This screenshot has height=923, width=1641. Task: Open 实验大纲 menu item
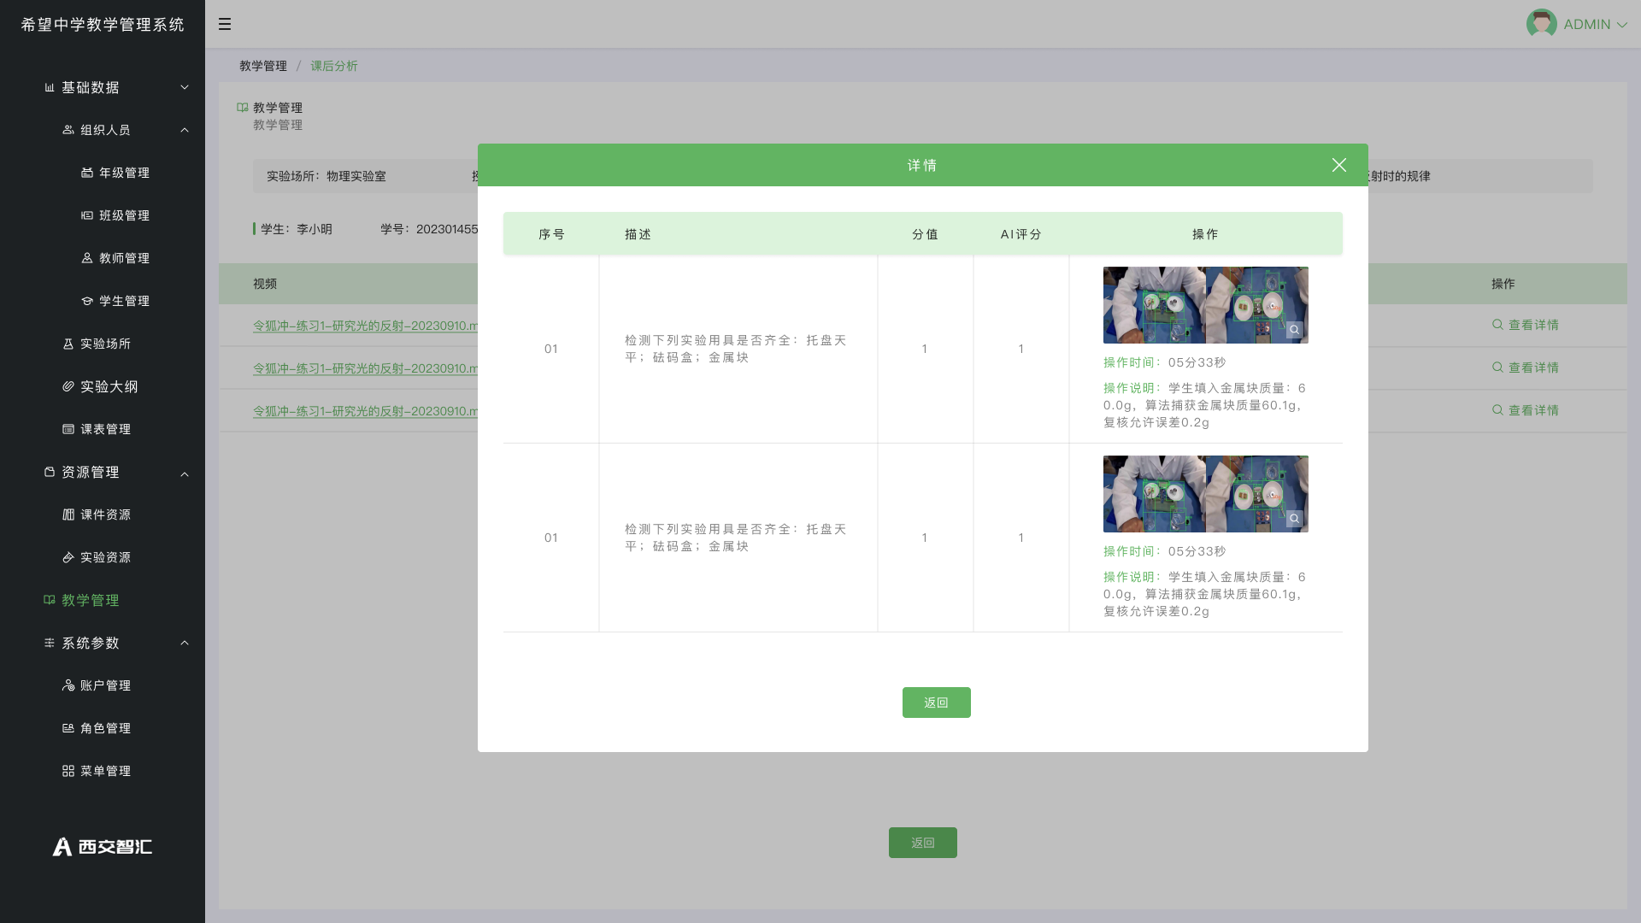[109, 386]
